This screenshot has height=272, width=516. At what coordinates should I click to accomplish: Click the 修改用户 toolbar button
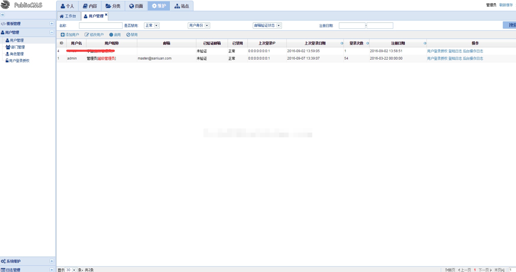[94, 35]
